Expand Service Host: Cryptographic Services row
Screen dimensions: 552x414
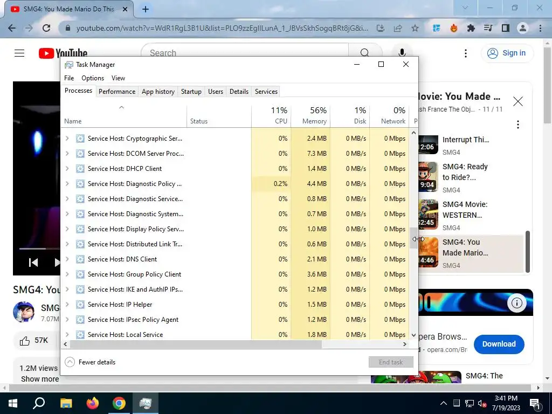coord(67,139)
